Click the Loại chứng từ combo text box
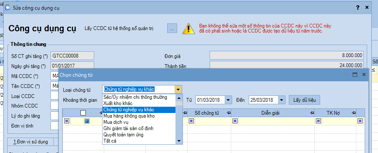The height and width of the screenshot is (153, 378). point(139,90)
